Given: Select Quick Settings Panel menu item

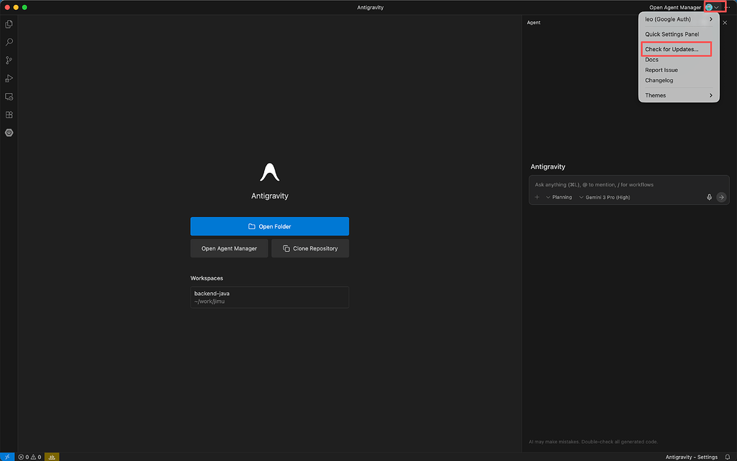Looking at the screenshot, I should point(679,34).
